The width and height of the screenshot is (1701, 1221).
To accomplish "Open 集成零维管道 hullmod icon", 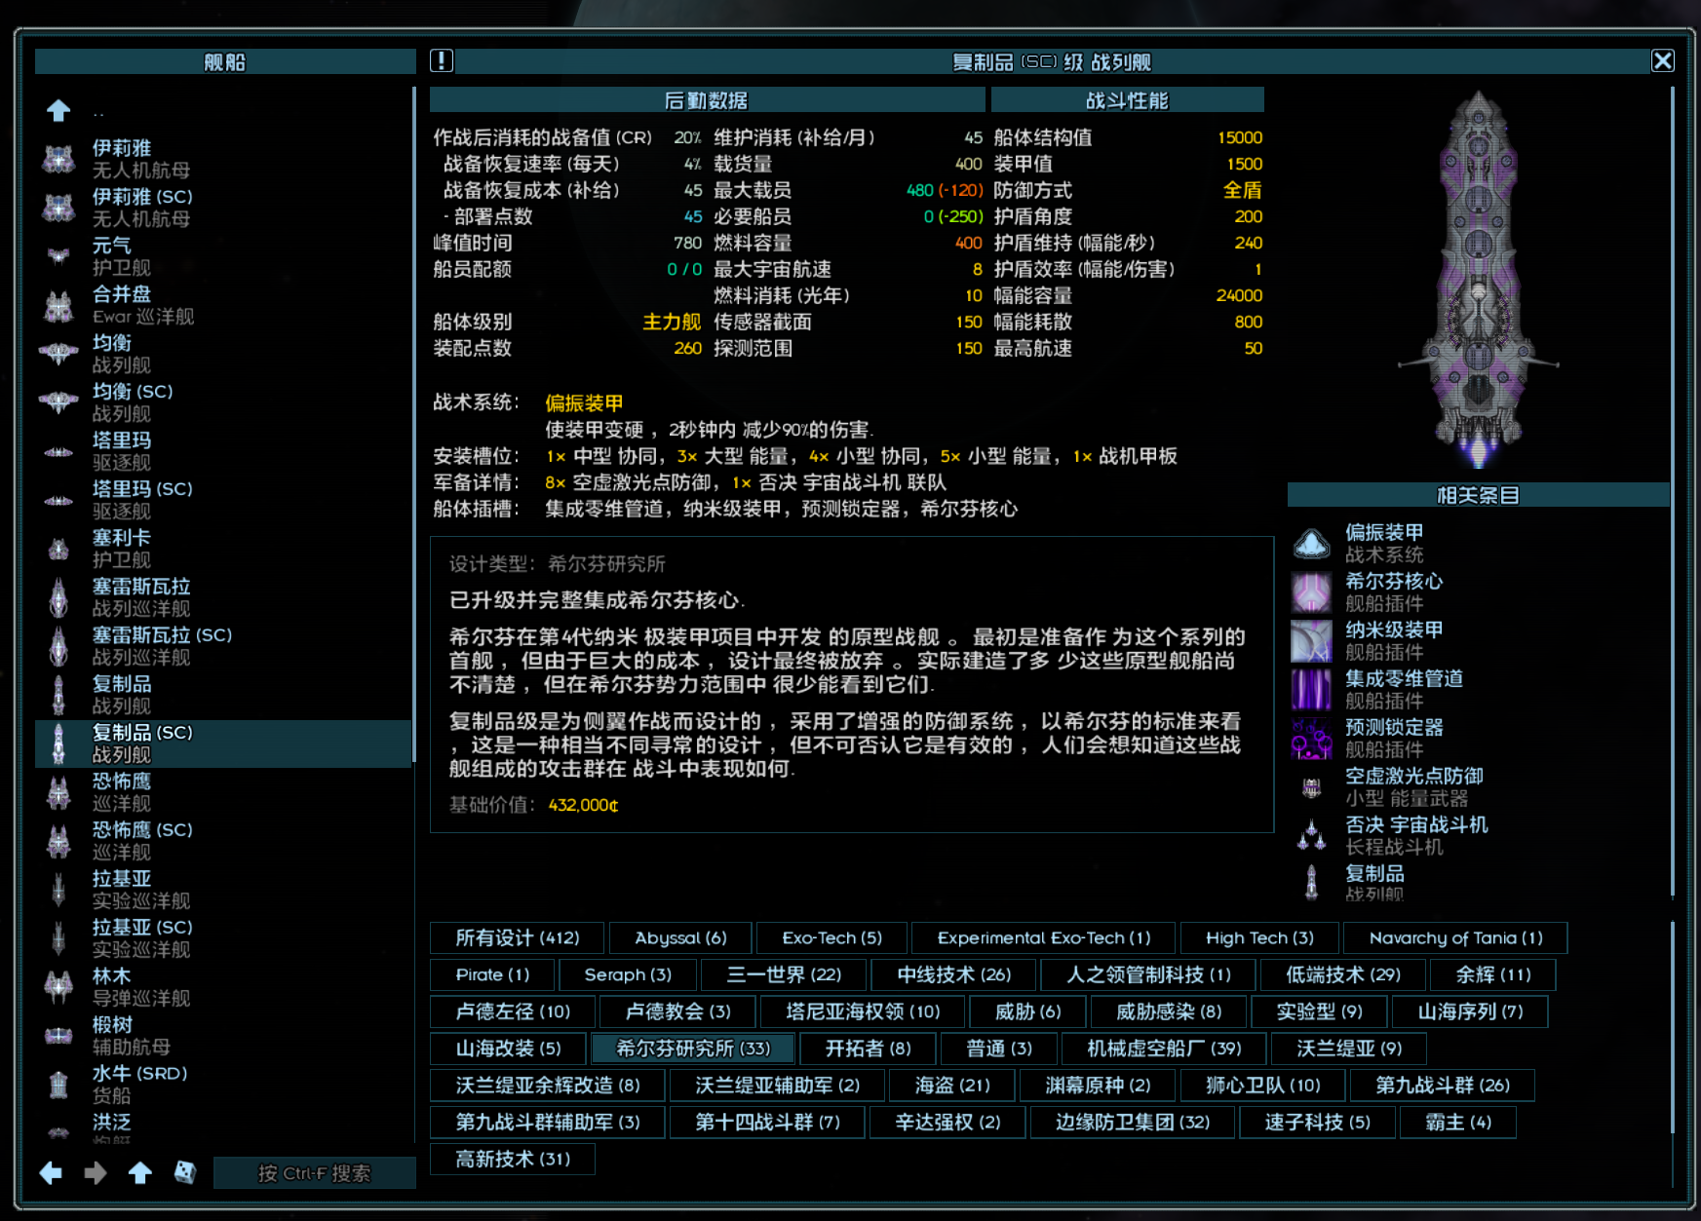I will (1312, 690).
